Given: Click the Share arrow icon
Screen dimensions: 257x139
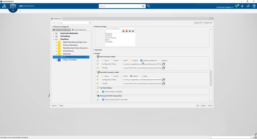Looking at the screenshot, I should [248, 6].
